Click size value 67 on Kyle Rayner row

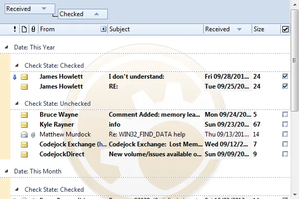[x=257, y=125]
